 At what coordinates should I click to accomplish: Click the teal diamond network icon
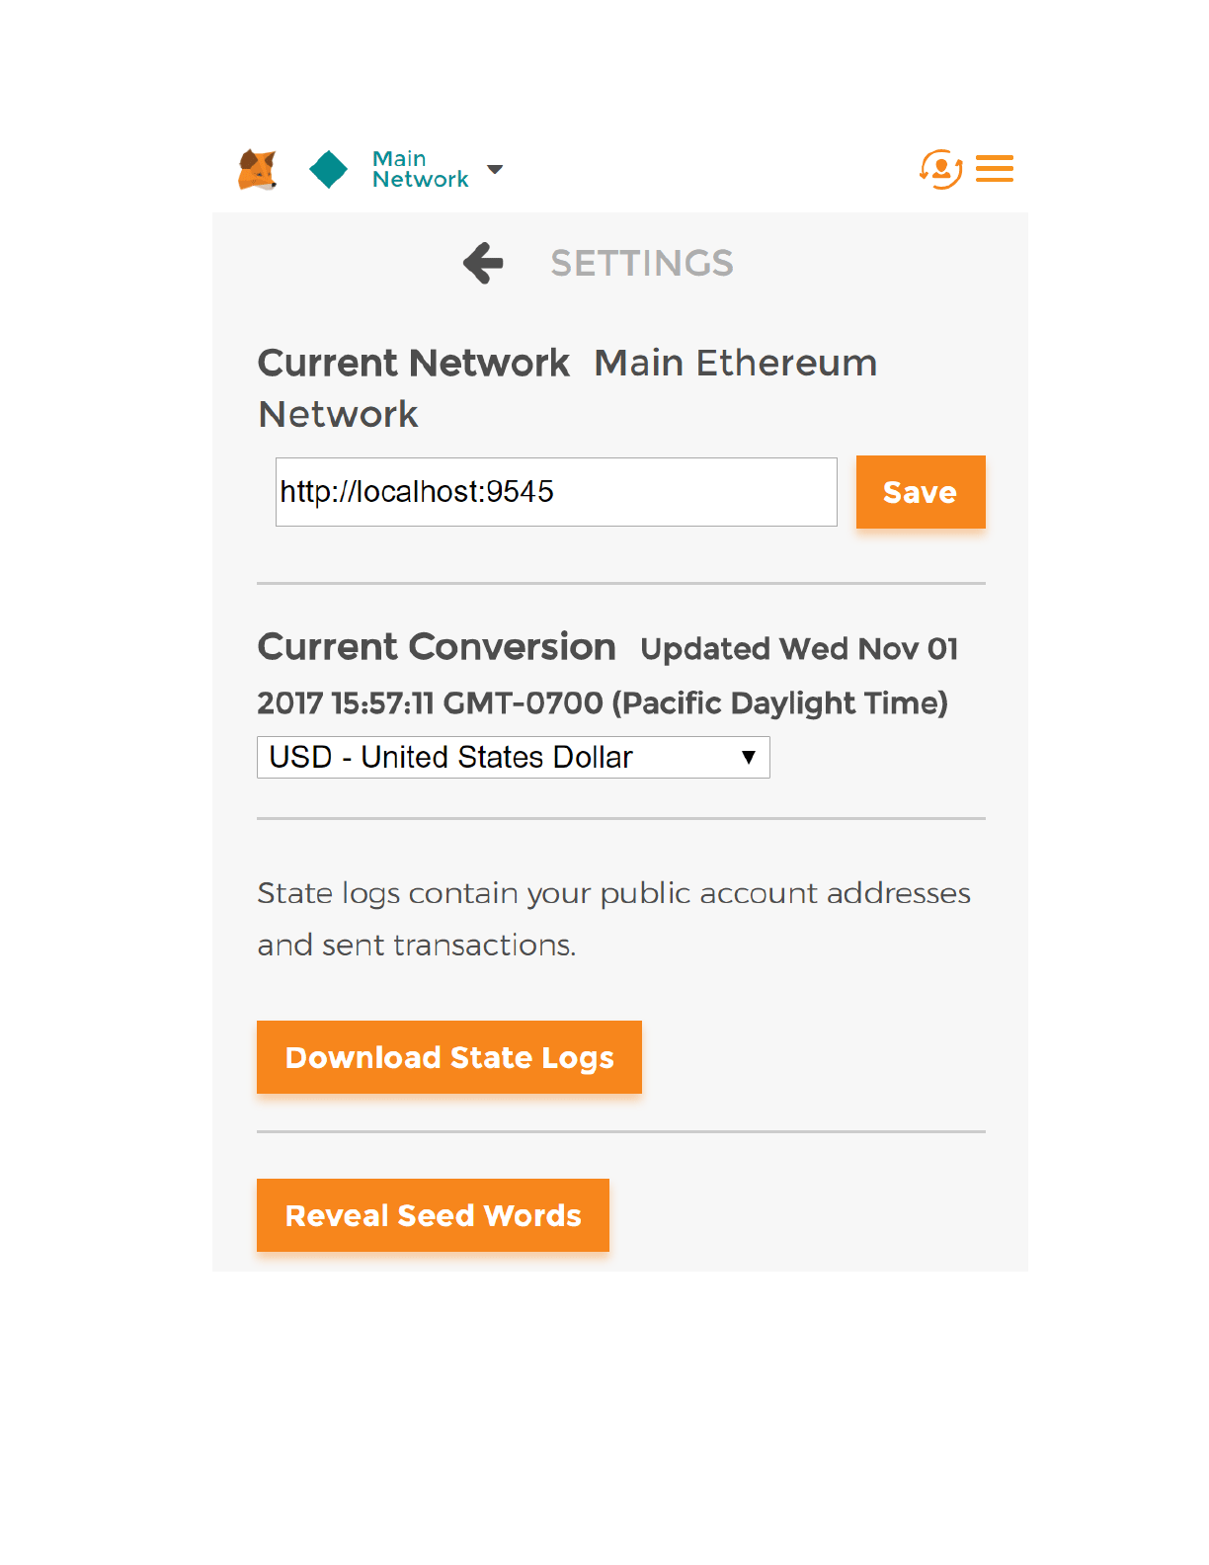click(328, 170)
